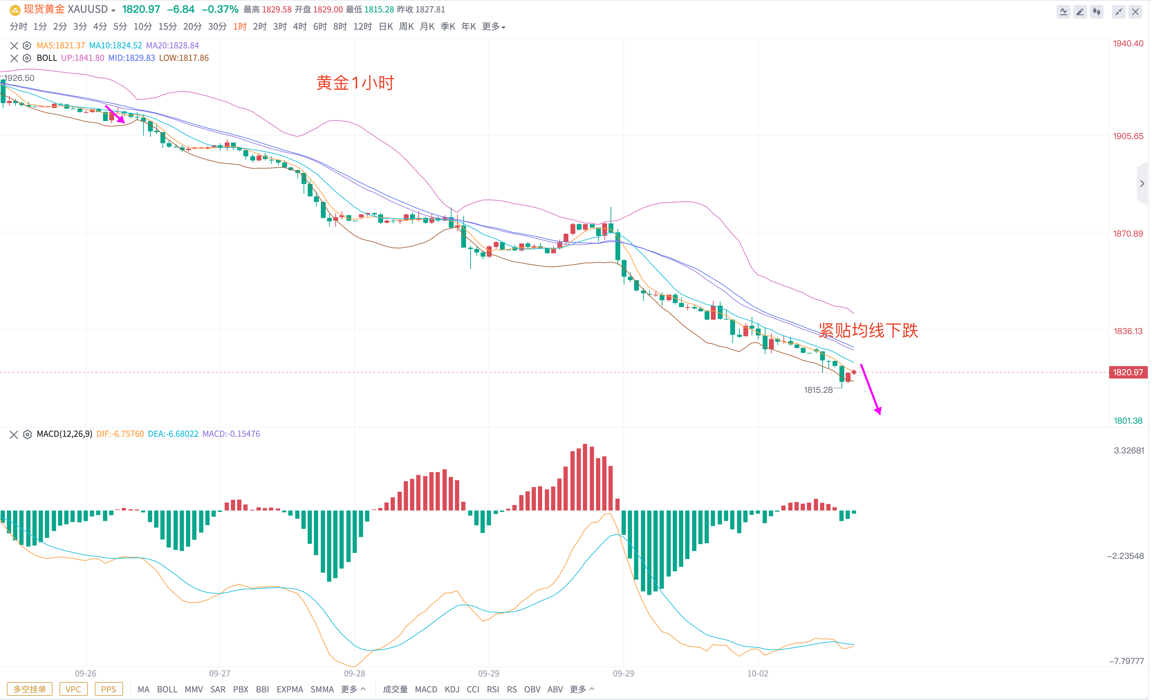The height and width of the screenshot is (700, 1152).
Task: Select the pencil drawing tool
Action: coord(1080,12)
